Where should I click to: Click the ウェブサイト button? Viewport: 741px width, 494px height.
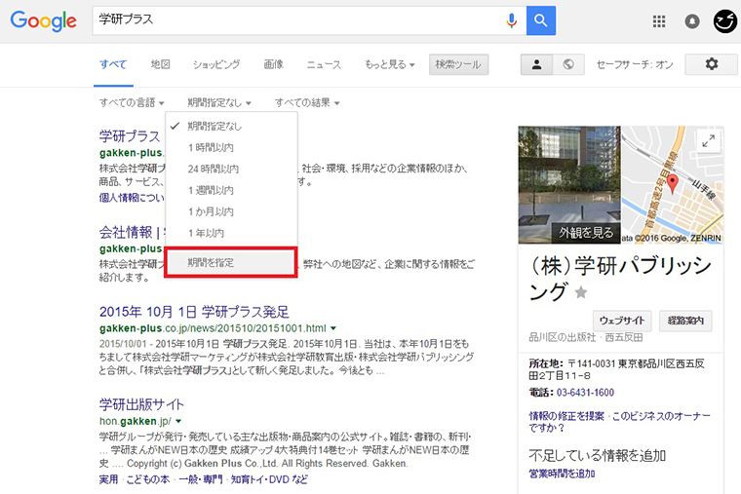[622, 321]
